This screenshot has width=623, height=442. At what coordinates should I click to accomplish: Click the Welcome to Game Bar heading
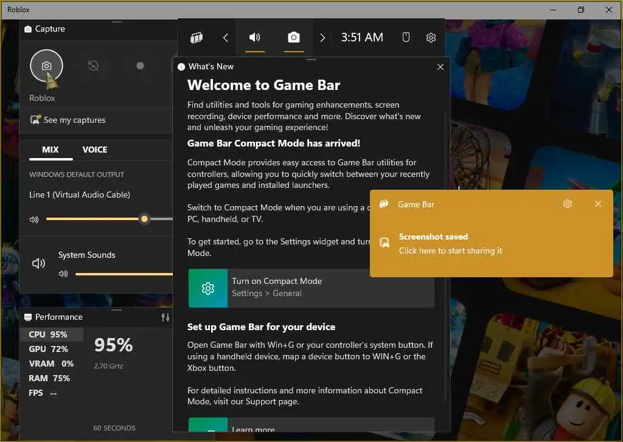tap(264, 85)
